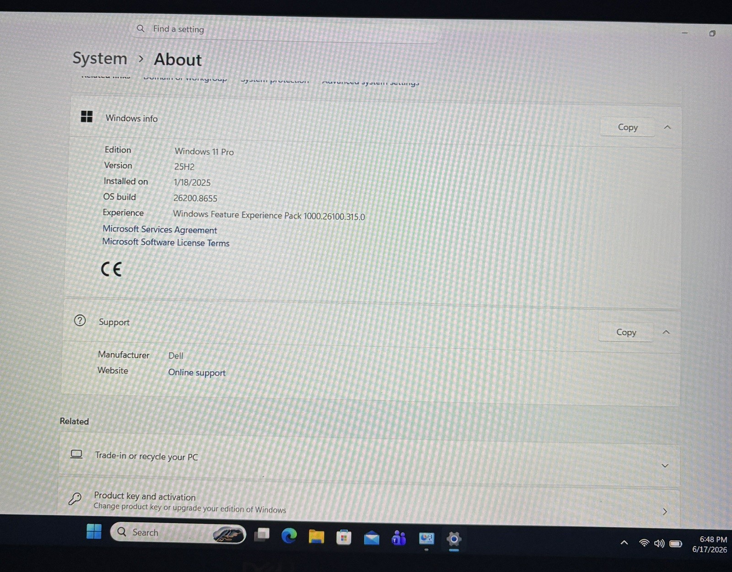The image size is (732, 572).
Task: Open Microsoft Teams from the taskbar
Action: click(x=399, y=539)
